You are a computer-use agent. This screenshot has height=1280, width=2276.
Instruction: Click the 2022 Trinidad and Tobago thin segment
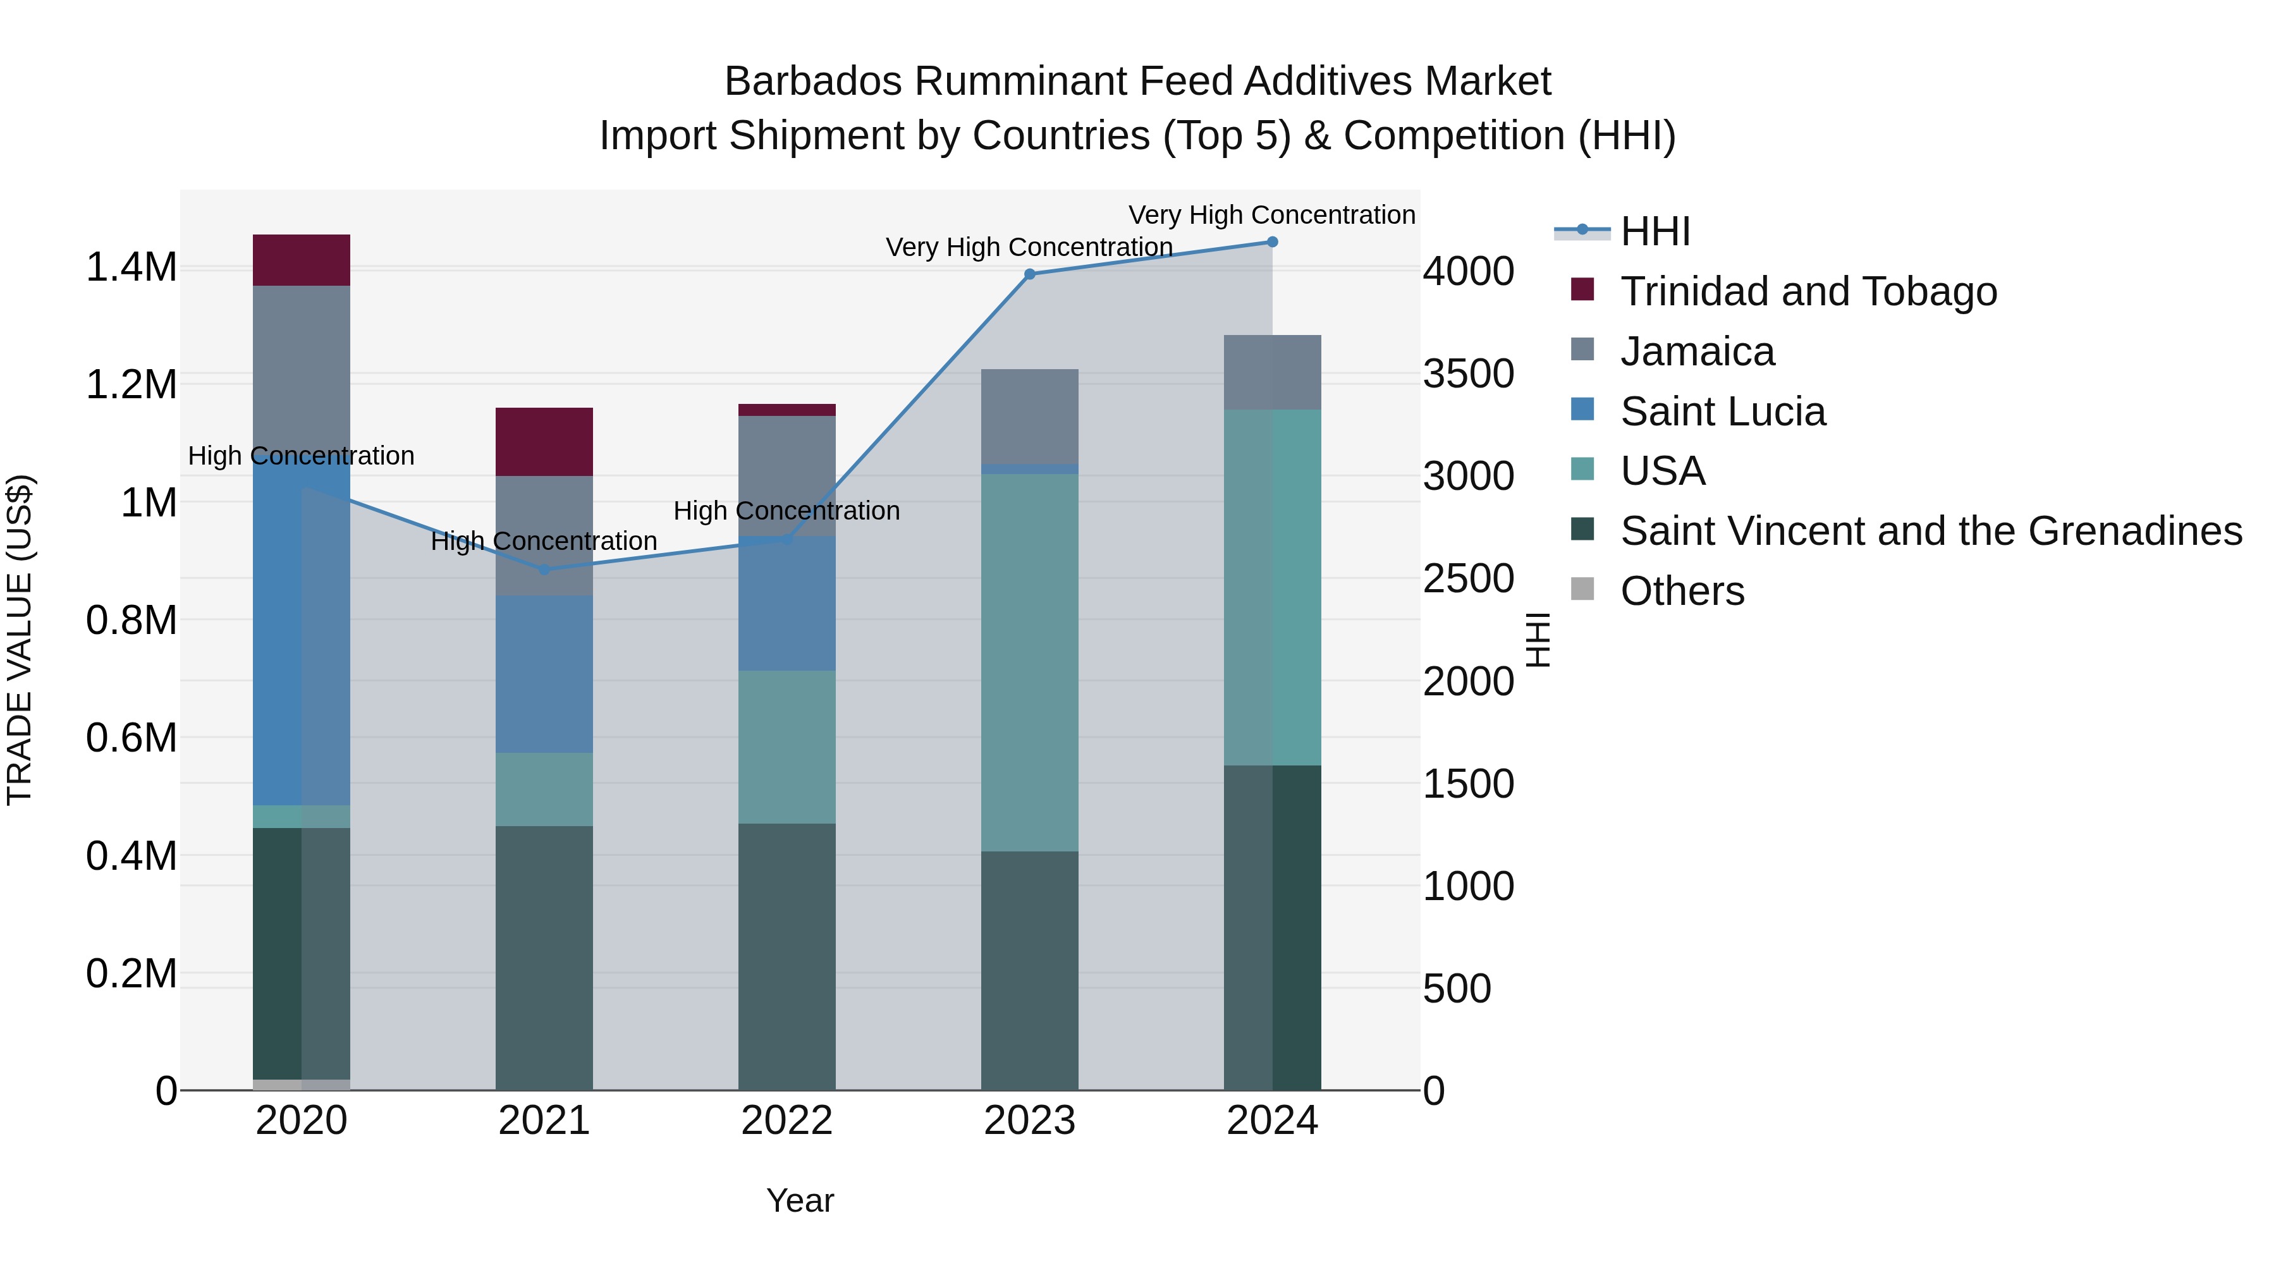coord(787,410)
